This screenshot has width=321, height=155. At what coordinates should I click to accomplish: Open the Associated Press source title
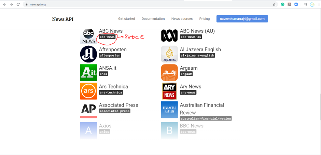pyautogui.click(x=118, y=105)
